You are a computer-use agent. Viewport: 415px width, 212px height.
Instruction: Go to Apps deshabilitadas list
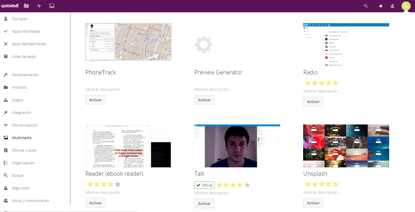point(29,44)
